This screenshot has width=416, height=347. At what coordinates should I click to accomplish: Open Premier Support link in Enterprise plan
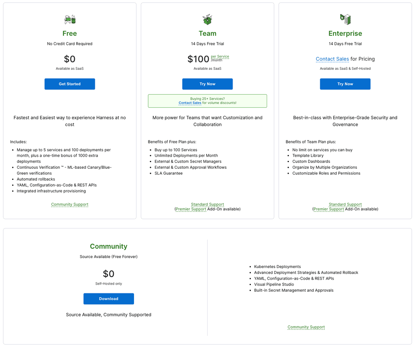(x=329, y=209)
